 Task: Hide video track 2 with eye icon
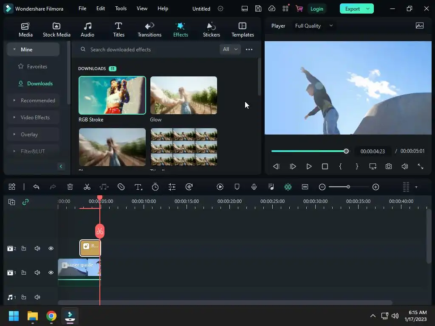51,248
